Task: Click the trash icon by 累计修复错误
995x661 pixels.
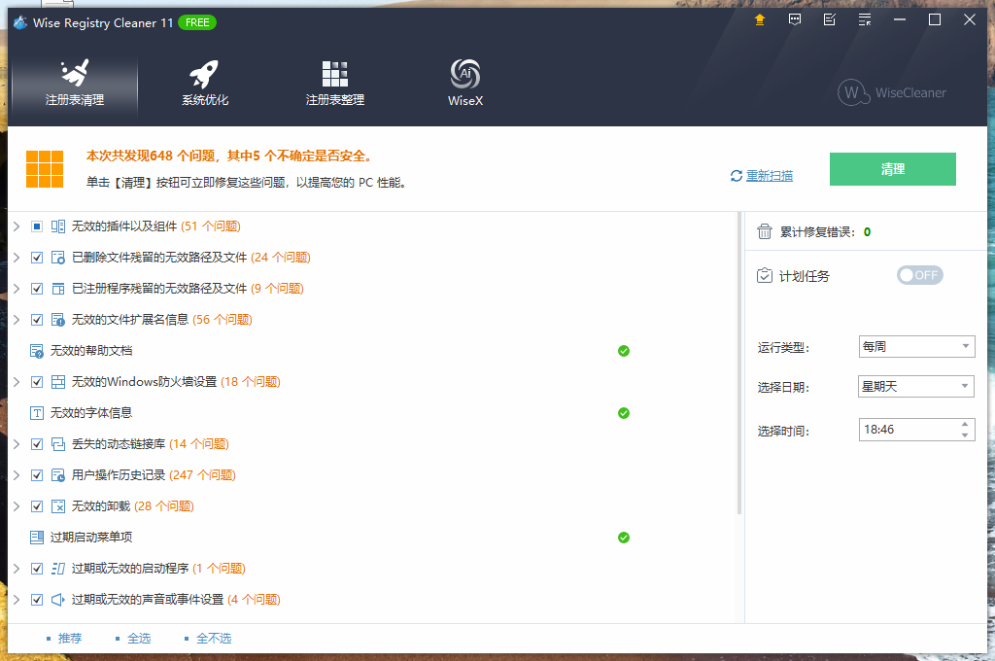Action: coord(765,231)
